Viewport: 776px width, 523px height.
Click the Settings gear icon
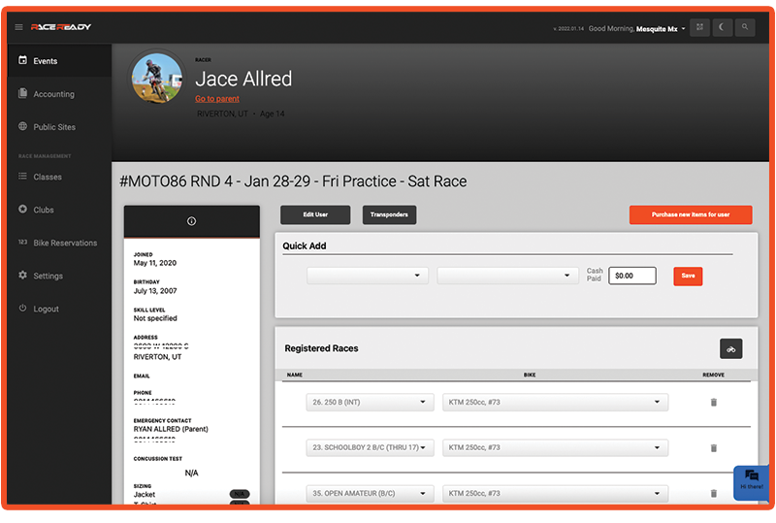[x=22, y=275]
